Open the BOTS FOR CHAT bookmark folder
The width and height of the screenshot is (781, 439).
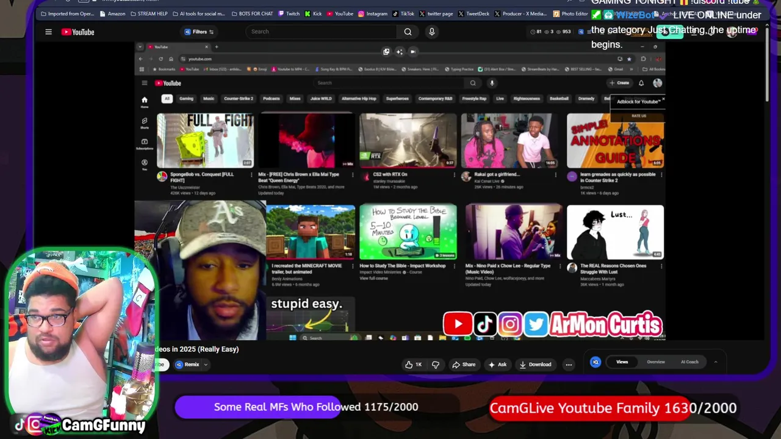pos(252,13)
